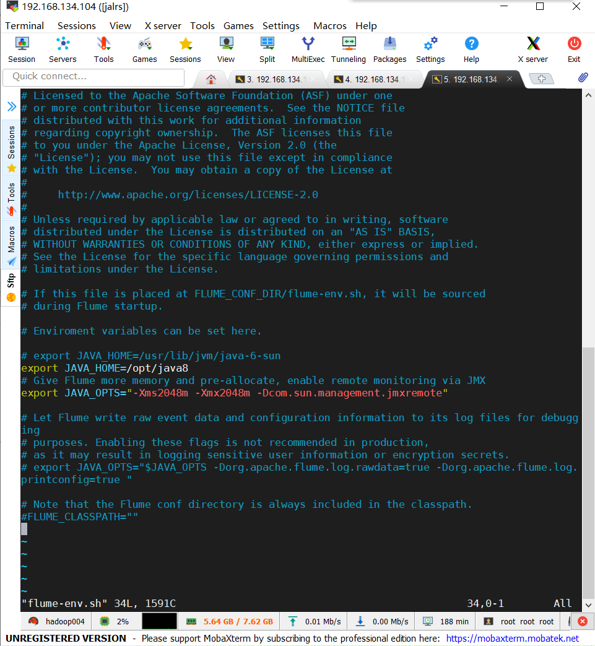Open the Macros sidebar panel
This screenshot has height=646, width=595.
(11, 245)
